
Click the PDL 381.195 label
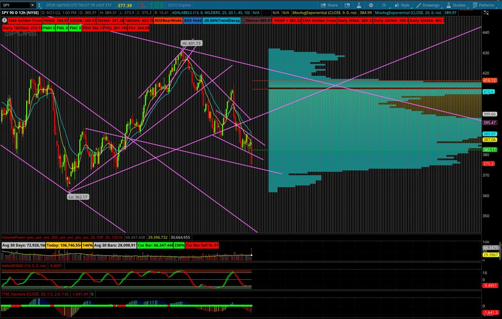tap(116, 28)
